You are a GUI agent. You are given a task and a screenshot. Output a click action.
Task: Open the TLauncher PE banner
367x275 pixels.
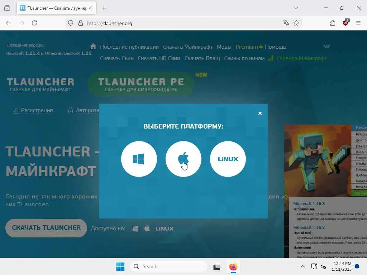[x=140, y=84]
